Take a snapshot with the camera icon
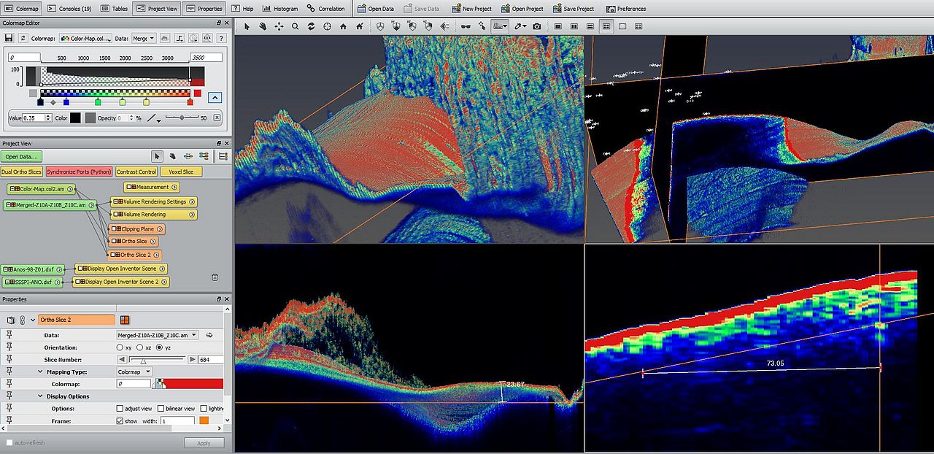 pyautogui.click(x=537, y=26)
